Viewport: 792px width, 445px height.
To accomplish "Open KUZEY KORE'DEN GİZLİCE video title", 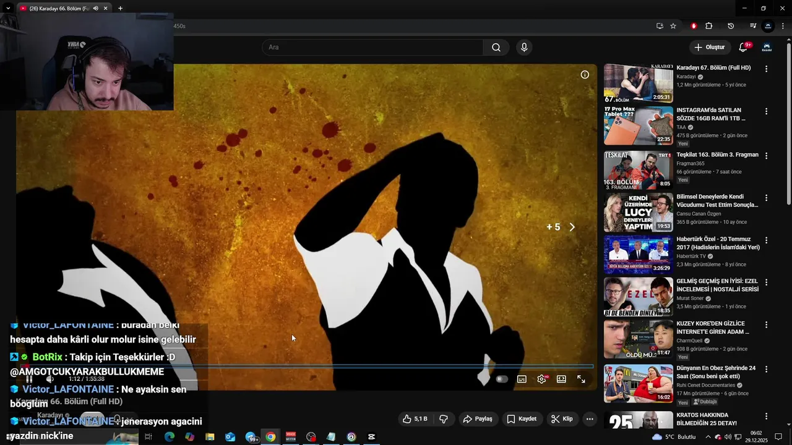I will 712,328.
